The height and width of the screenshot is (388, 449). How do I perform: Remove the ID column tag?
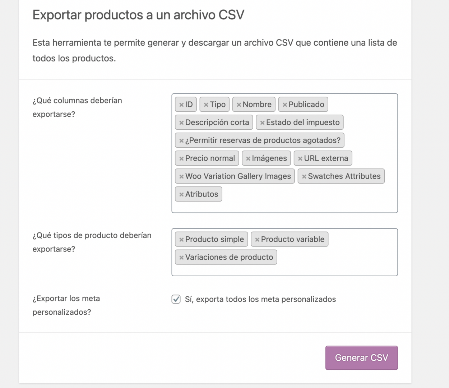pos(181,105)
